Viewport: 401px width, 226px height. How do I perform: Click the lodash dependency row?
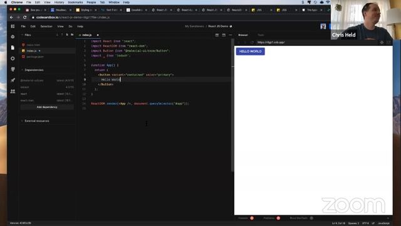coord(47,87)
